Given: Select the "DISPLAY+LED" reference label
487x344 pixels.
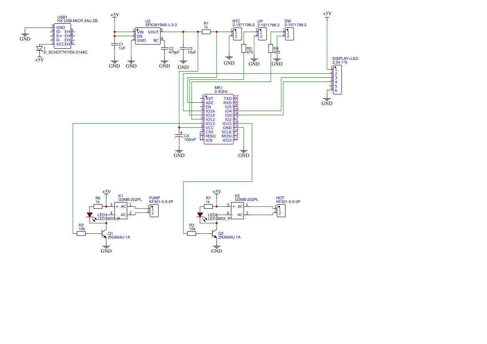Looking at the screenshot, I should pos(345,58).
